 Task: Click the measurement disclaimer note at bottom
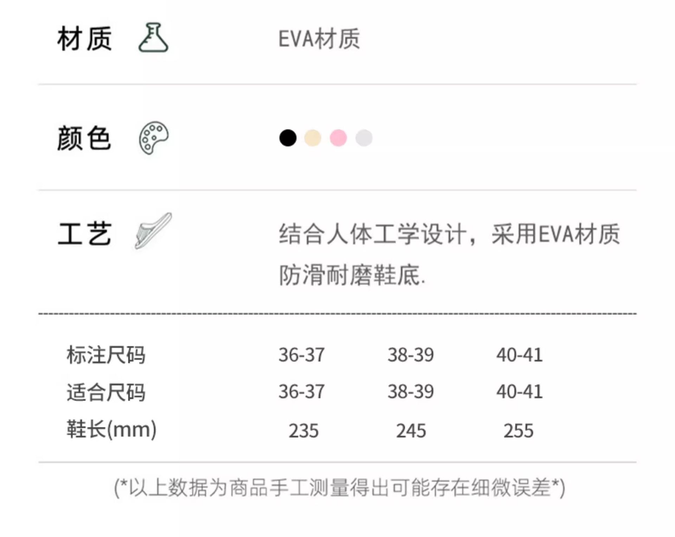(x=340, y=487)
